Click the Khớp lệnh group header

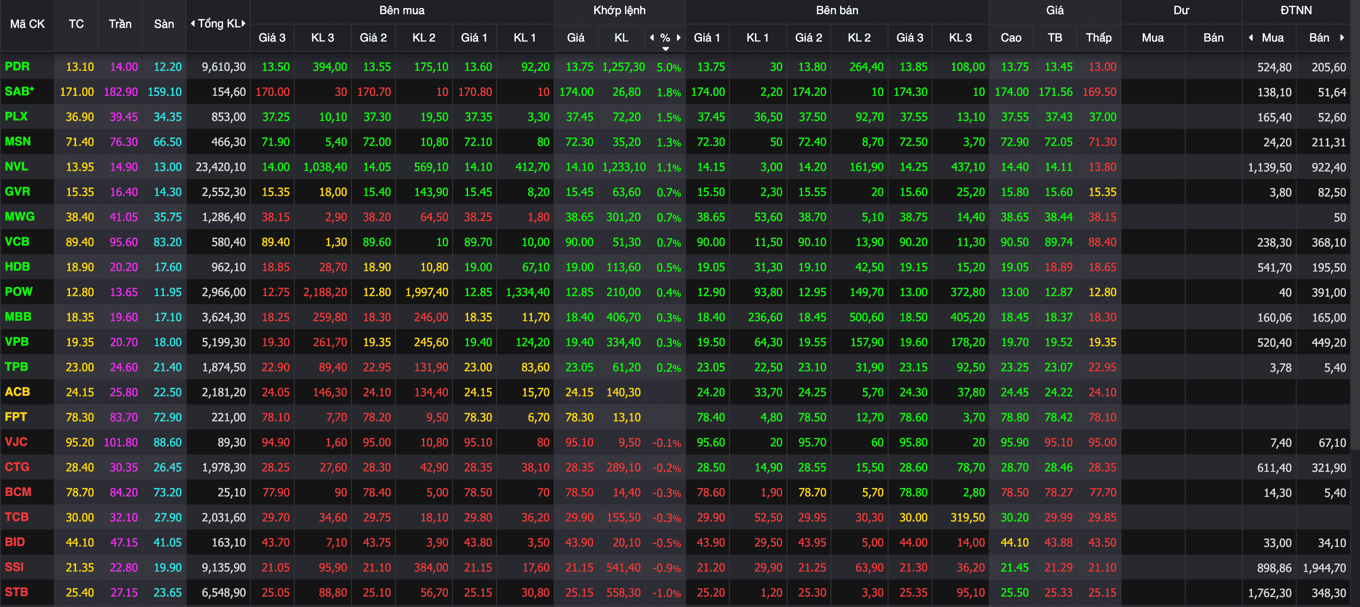coord(619,10)
